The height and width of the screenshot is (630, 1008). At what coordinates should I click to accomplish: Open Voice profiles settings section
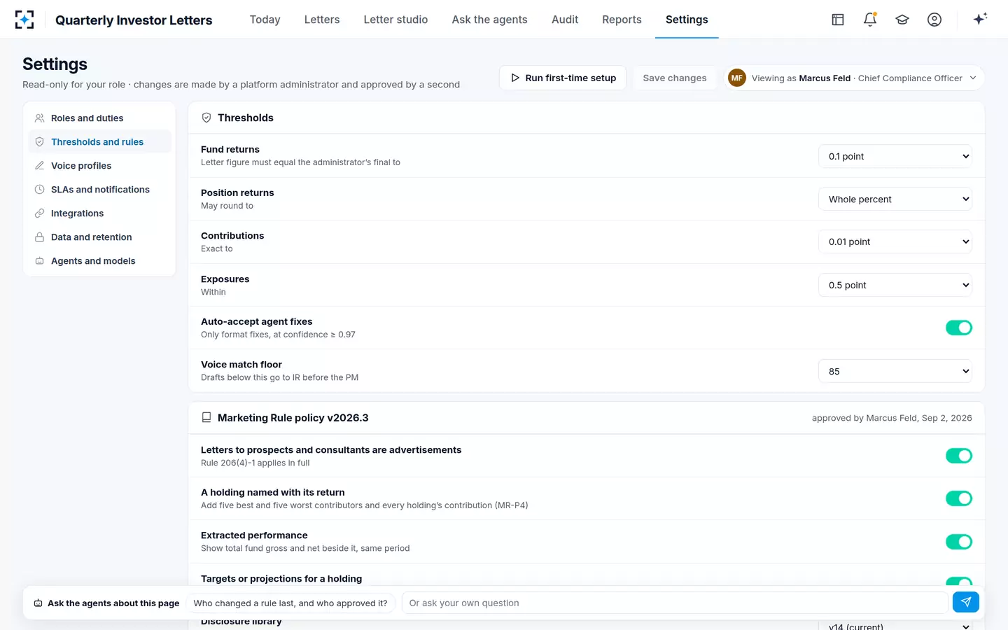(x=99, y=166)
